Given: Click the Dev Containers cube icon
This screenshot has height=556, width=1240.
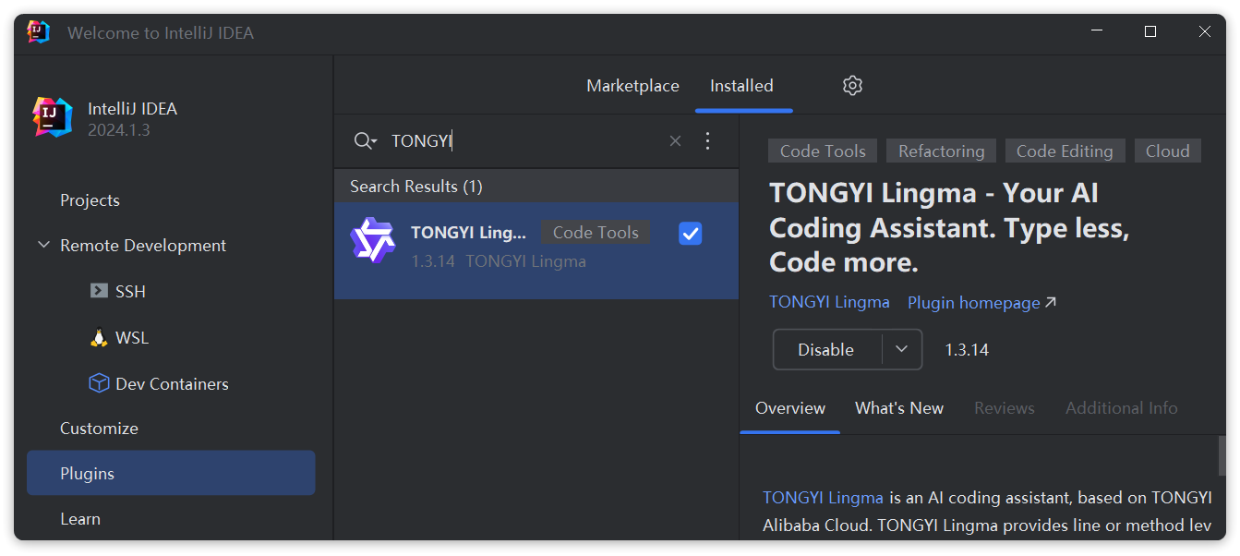Looking at the screenshot, I should click(99, 383).
